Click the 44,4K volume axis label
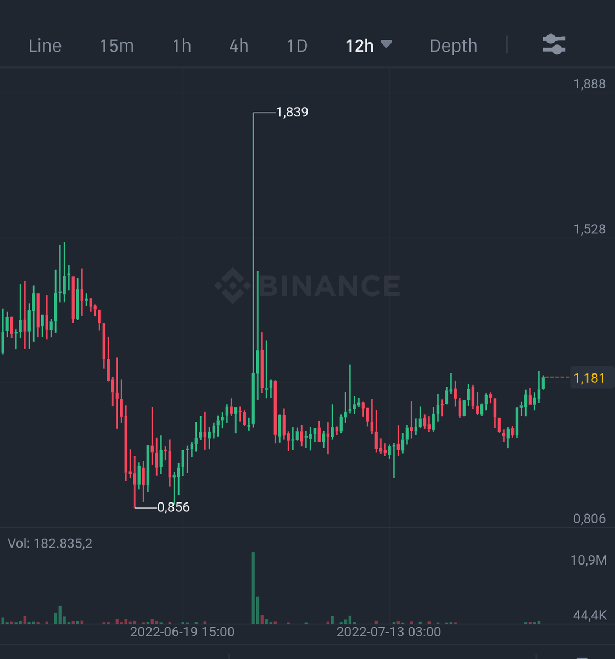The height and width of the screenshot is (659, 615). [590, 615]
